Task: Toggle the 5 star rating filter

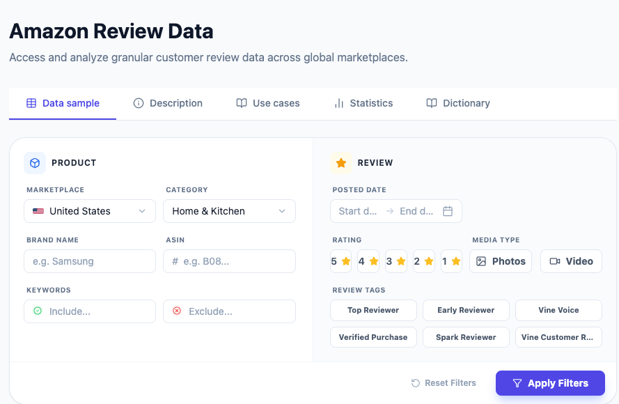Action: (x=340, y=261)
